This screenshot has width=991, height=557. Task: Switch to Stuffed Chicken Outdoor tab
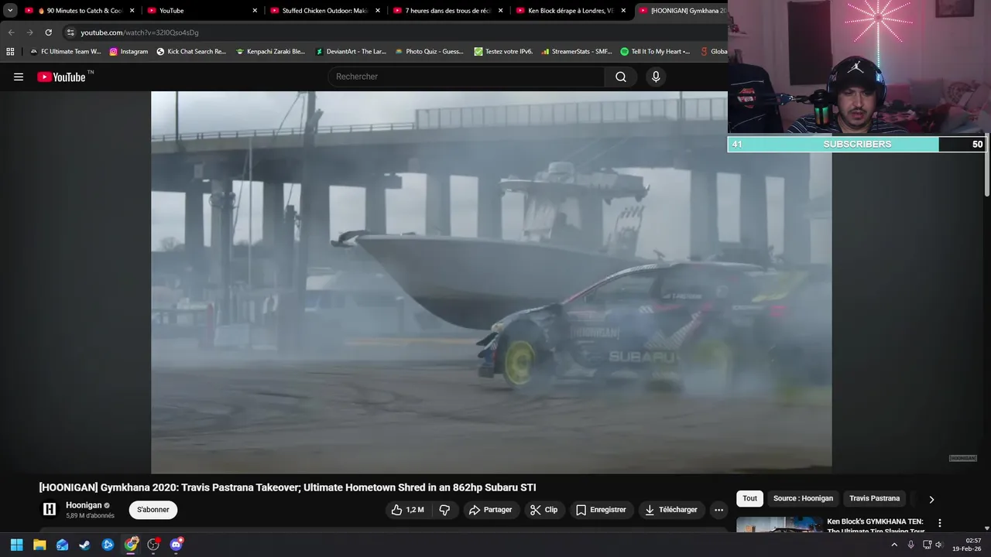pos(325,11)
